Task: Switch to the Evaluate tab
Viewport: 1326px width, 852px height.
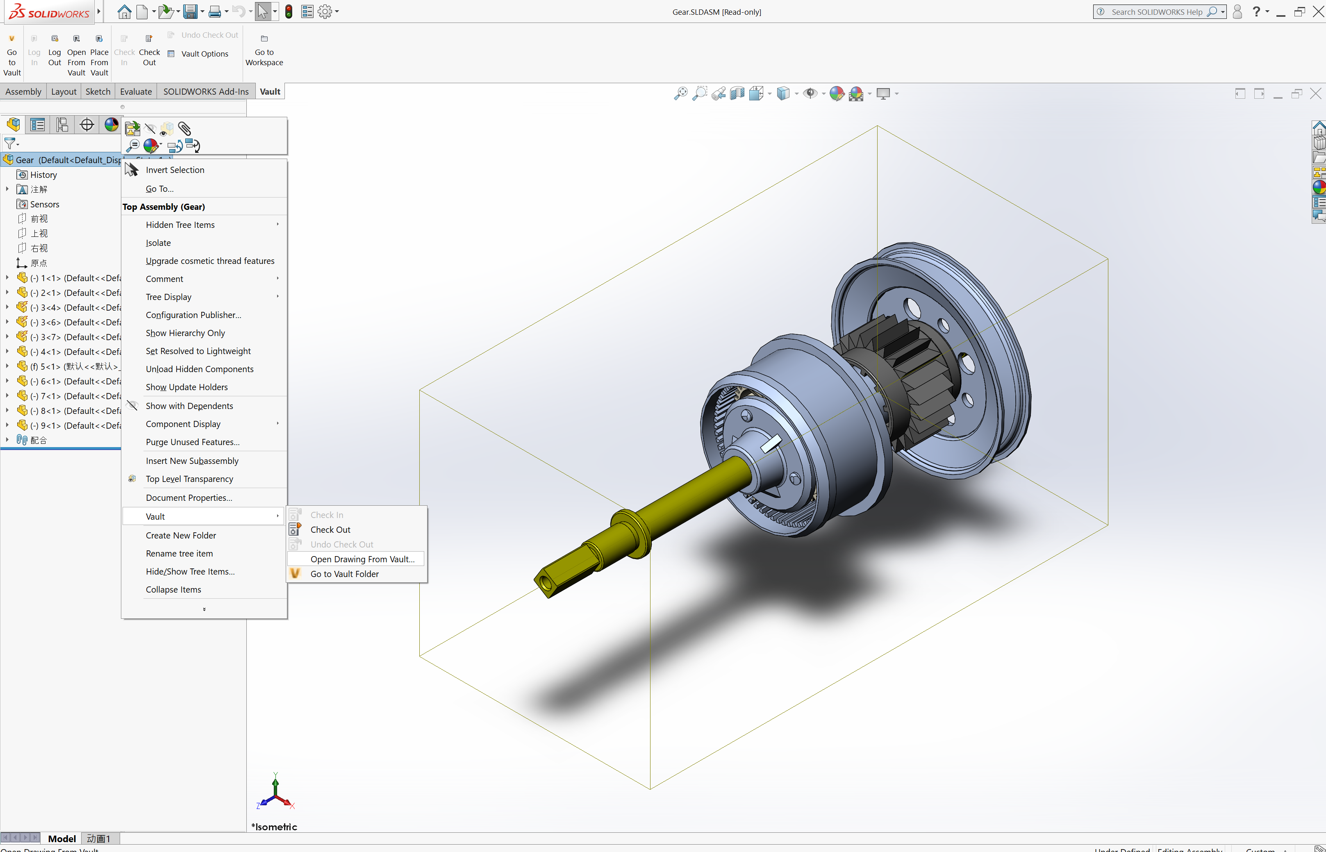Action: pos(136,92)
